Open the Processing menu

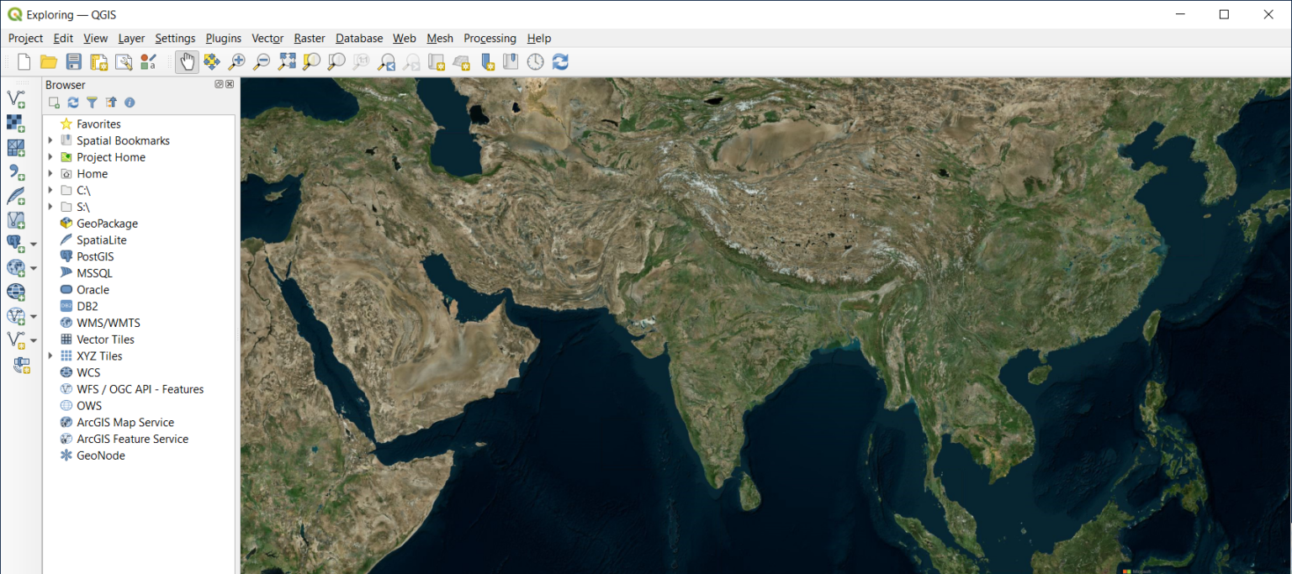pos(490,38)
